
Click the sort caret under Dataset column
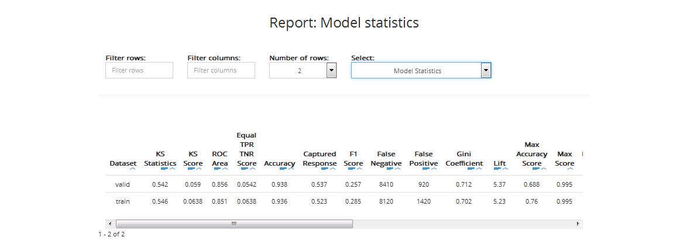click(132, 169)
